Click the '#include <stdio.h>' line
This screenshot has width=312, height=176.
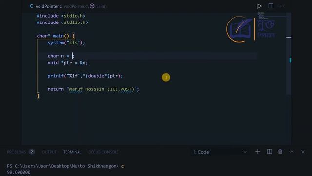point(61,16)
